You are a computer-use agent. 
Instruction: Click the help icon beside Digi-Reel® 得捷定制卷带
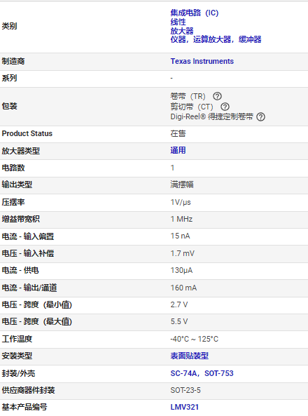tap(260, 116)
